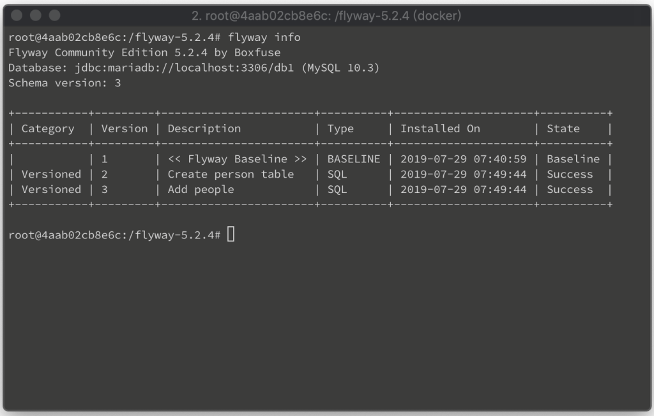Click the 'Schema version: 3' line

[65, 83]
